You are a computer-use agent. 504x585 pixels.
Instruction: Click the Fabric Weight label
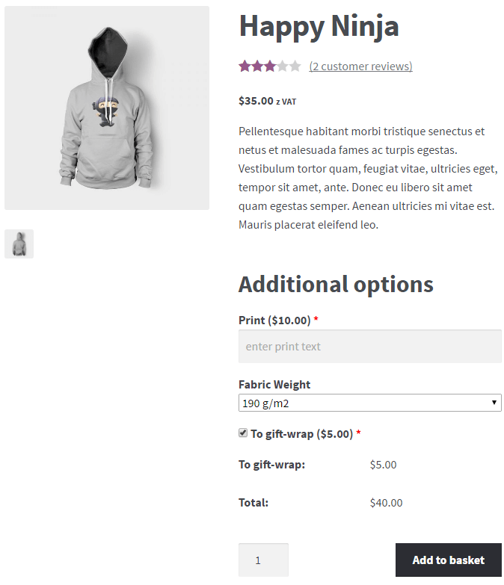tap(274, 384)
